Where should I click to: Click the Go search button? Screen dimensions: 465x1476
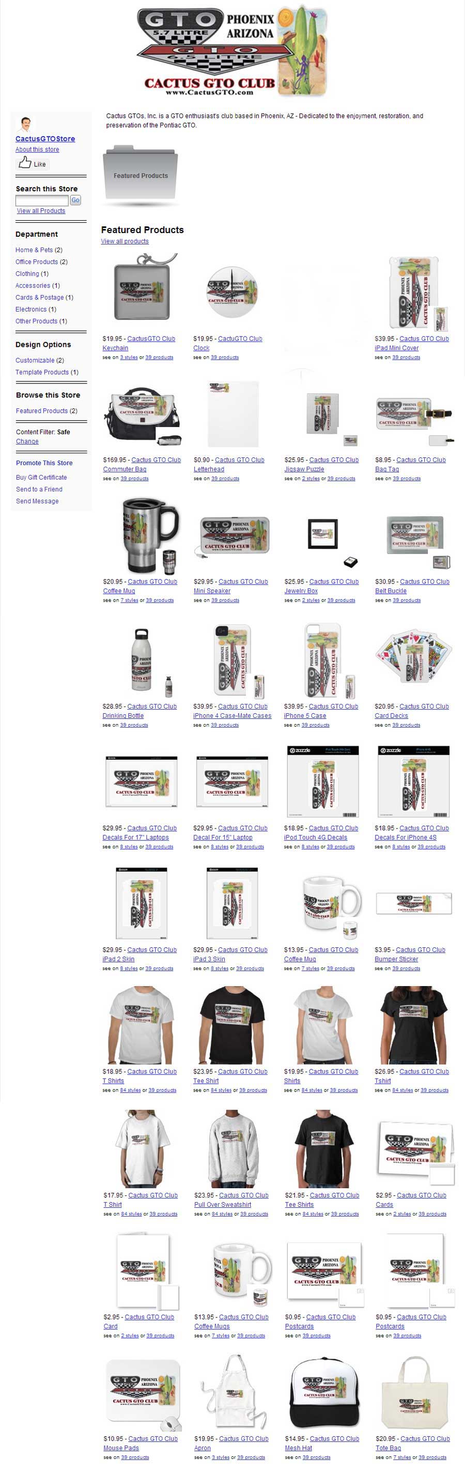75,201
